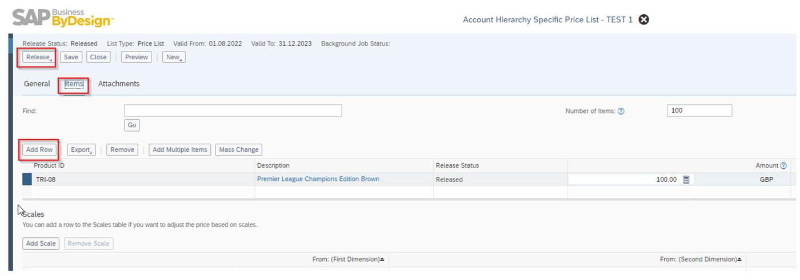The width and height of the screenshot is (800, 280).
Task: Click the Save button
Action: [71, 57]
